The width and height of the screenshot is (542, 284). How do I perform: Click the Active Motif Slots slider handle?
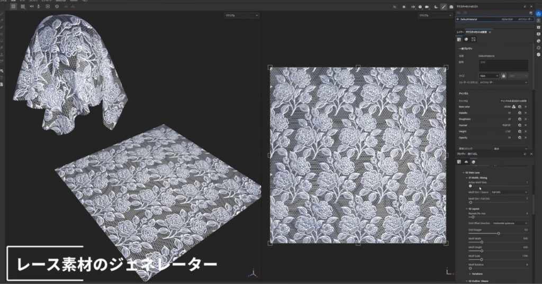point(470,186)
